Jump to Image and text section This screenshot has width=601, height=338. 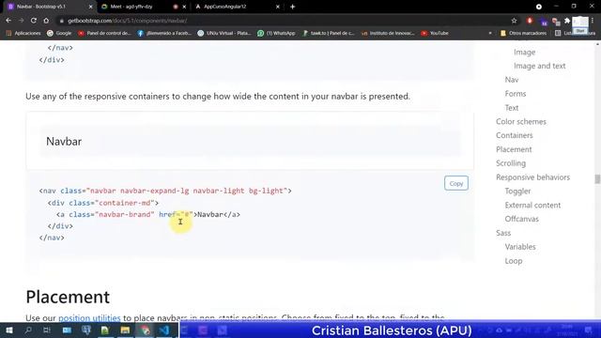[x=540, y=66]
